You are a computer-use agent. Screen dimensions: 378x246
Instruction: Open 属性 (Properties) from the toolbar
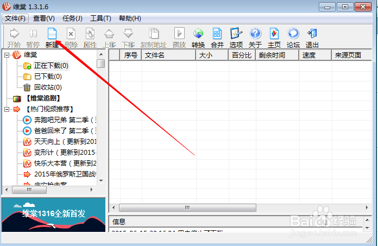(x=90, y=38)
